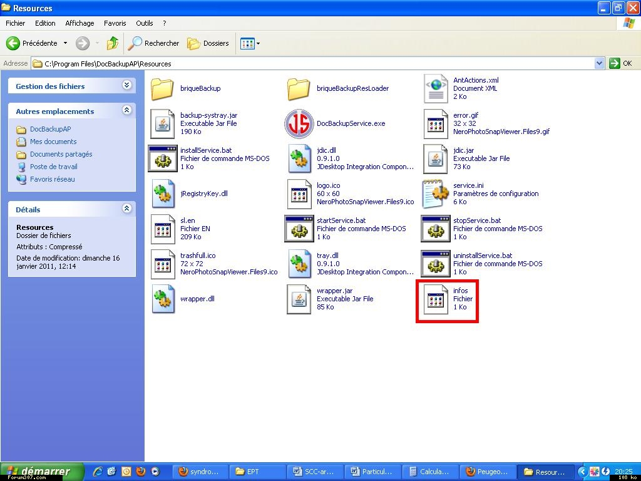The image size is (641, 481).
Task: Select the stopService.bat file icon
Action: click(436, 229)
